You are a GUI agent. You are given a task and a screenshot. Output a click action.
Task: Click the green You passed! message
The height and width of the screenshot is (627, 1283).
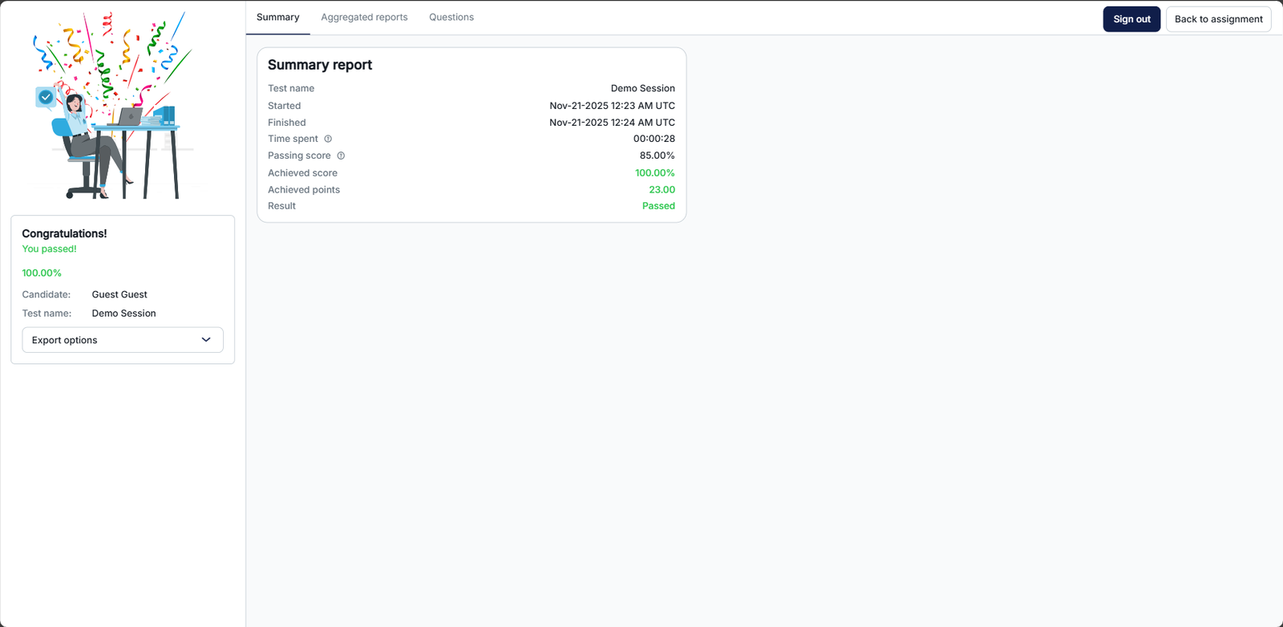tap(49, 249)
